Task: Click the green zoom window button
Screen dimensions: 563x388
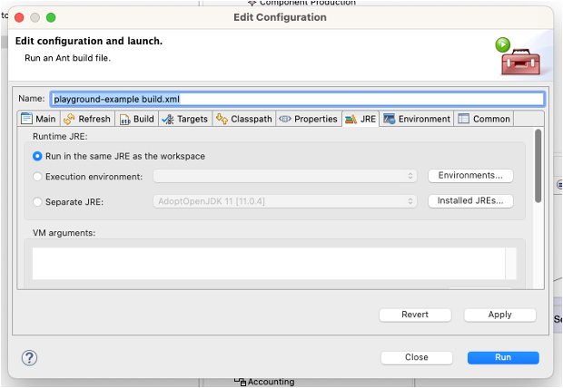Action: pos(51,17)
